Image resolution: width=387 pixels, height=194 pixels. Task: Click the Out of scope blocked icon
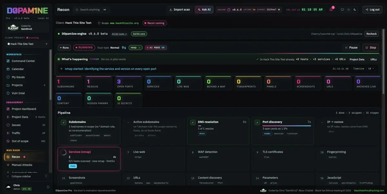pyautogui.click(x=8, y=141)
